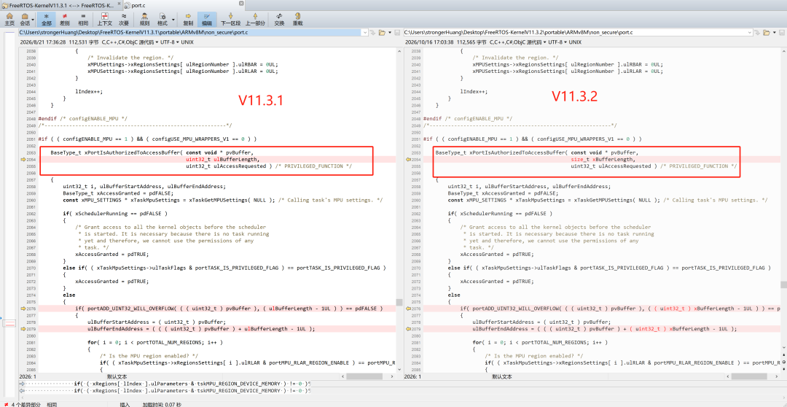Jump to 上一部分 (previous section)
Screen dimensions: 787x407
[256, 19]
